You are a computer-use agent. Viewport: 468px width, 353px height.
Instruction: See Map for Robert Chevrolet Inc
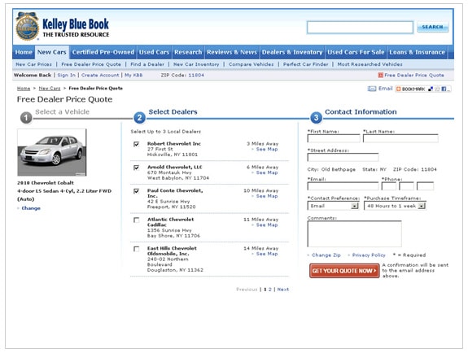coord(267,149)
